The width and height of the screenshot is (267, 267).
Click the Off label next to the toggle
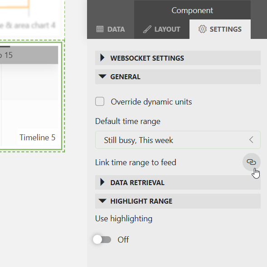point(123,239)
